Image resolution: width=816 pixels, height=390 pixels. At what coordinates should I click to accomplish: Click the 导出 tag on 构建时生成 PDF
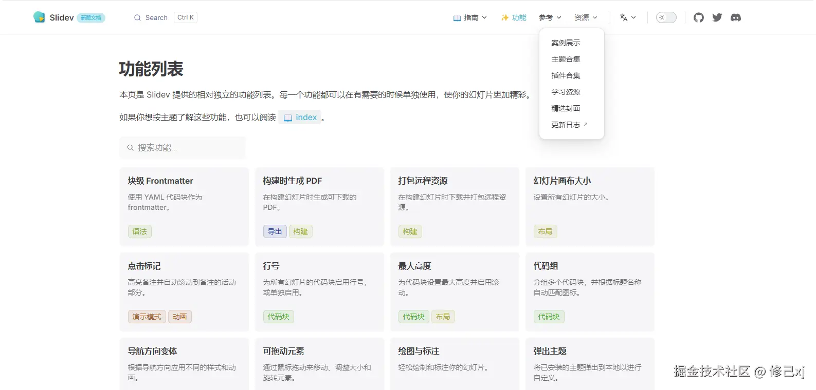(x=275, y=231)
